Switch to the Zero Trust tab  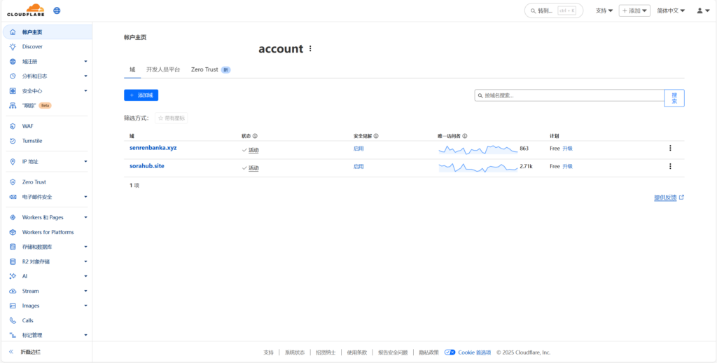pyautogui.click(x=211, y=69)
